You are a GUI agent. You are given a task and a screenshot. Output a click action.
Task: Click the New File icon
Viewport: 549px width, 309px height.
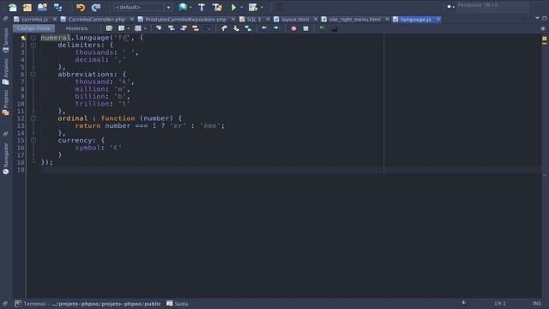(x=13, y=7)
